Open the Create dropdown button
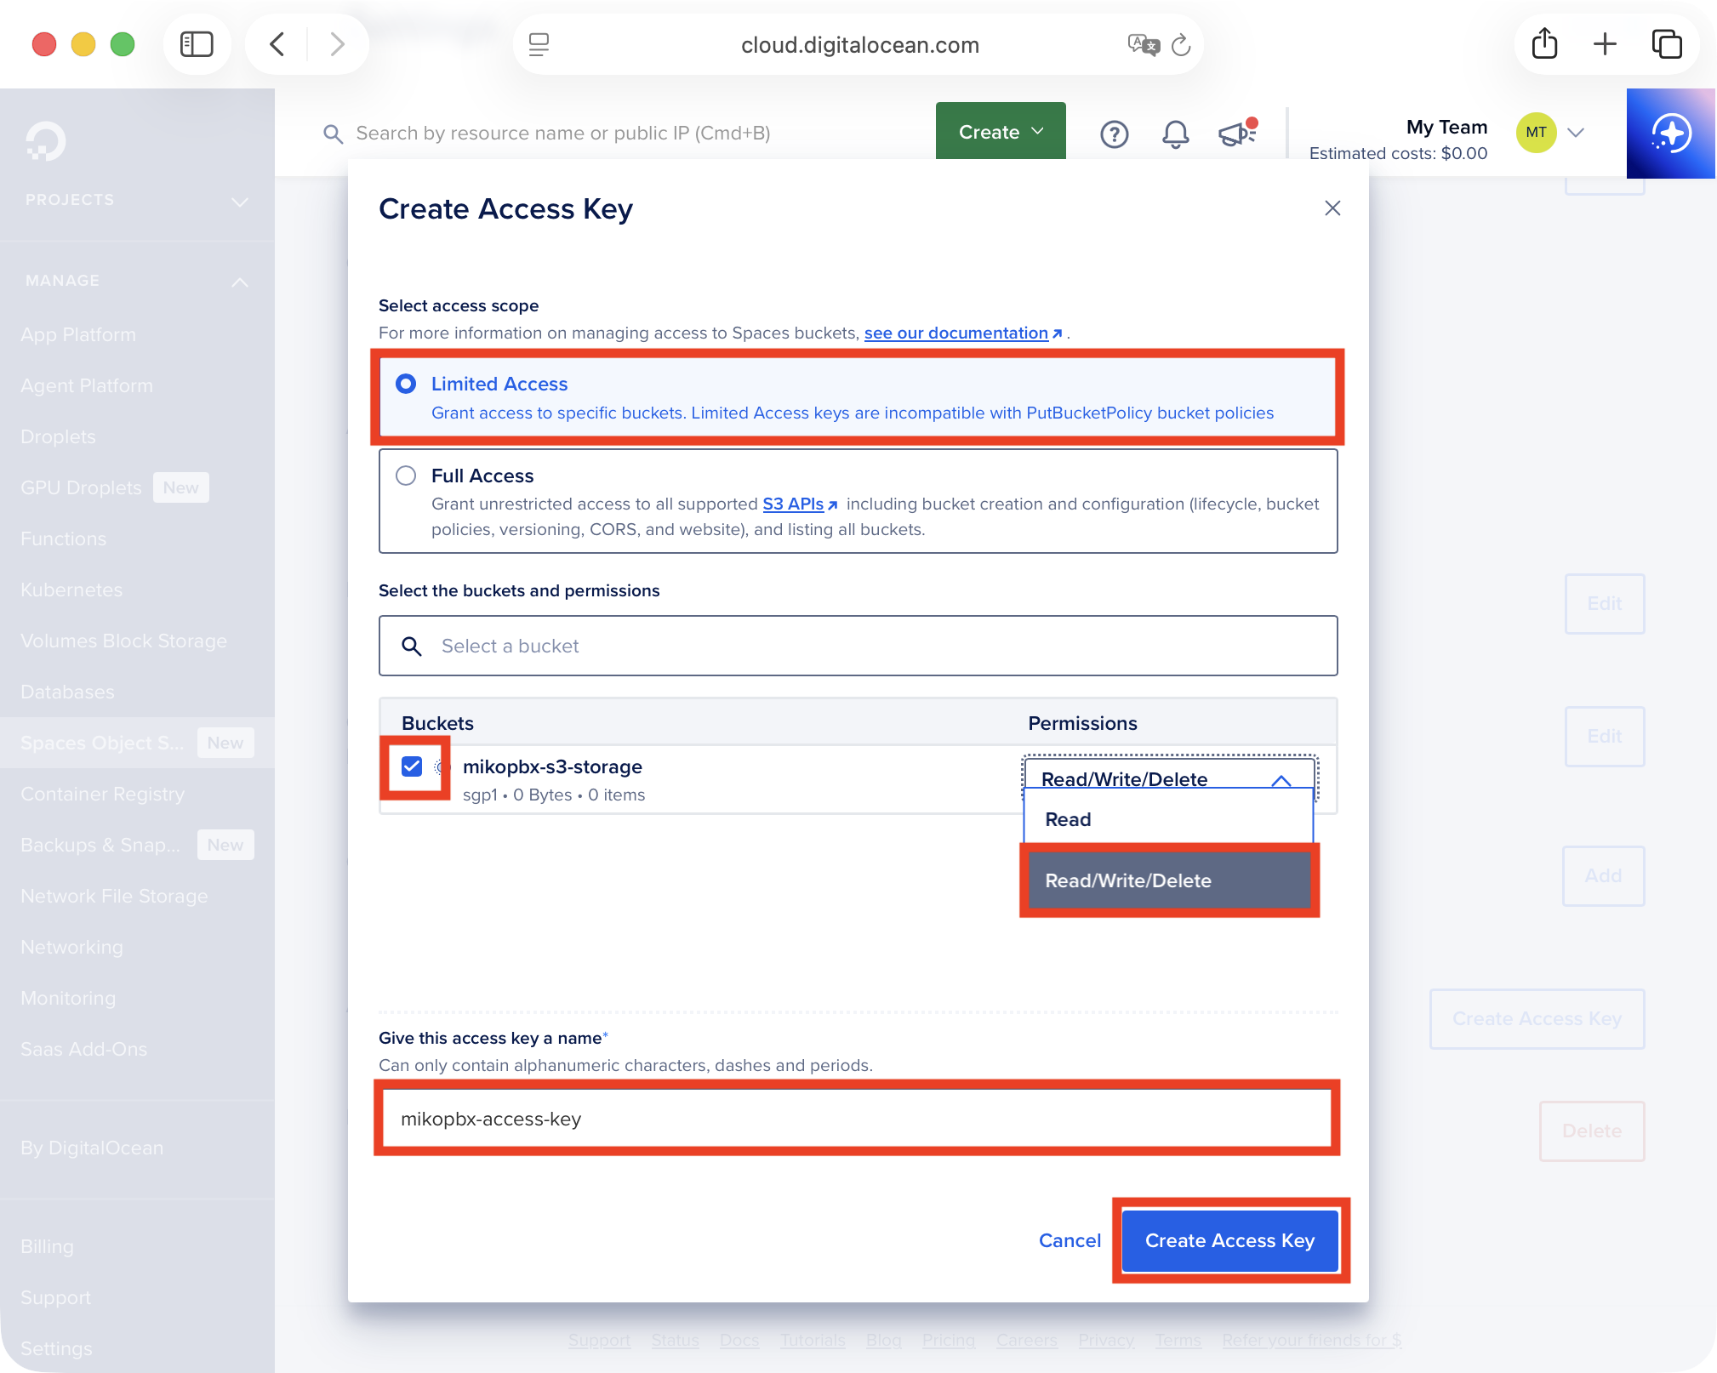The height and width of the screenshot is (1373, 1717). pos(1000,132)
